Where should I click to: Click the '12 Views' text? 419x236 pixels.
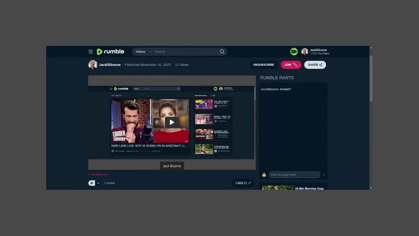pyautogui.click(x=182, y=65)
